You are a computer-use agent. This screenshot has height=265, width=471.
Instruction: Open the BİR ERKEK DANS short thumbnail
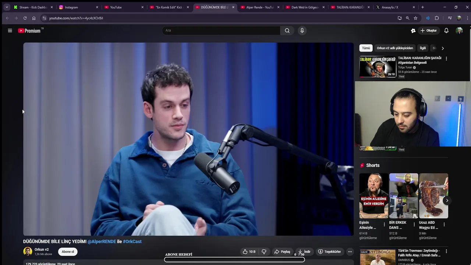tap(404, 196)
